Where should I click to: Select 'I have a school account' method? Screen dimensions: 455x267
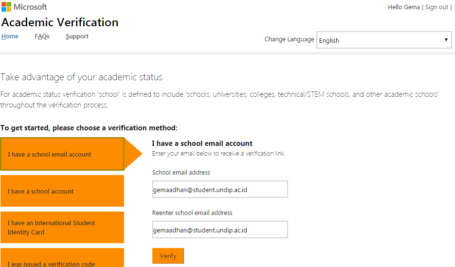point(62,191)
